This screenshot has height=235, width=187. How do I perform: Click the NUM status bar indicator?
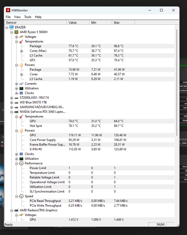click(x=161, y=224)
